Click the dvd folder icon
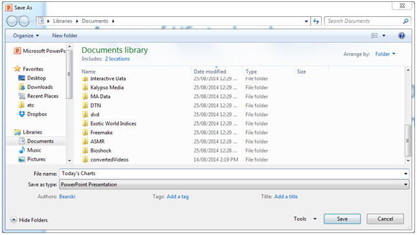This screenshot has width=417, height=235. 85,114
